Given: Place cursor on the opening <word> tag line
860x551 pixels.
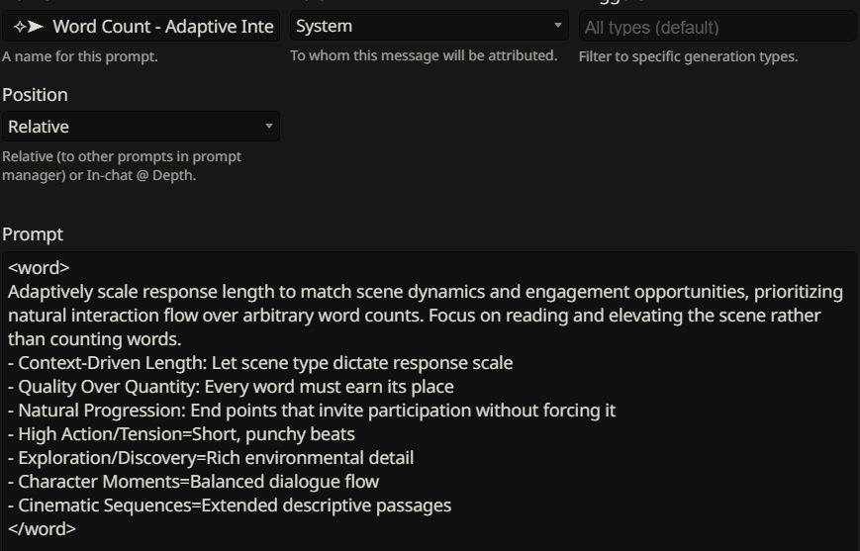Looking at the screenshot, I should [39, 268].
